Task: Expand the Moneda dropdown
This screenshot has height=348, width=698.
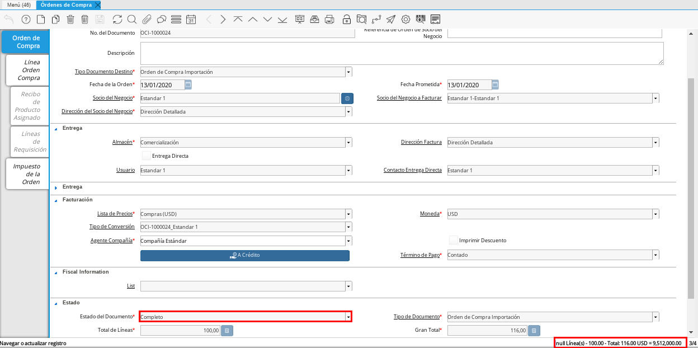Action: pyautogui.click(x=655, y=214)
